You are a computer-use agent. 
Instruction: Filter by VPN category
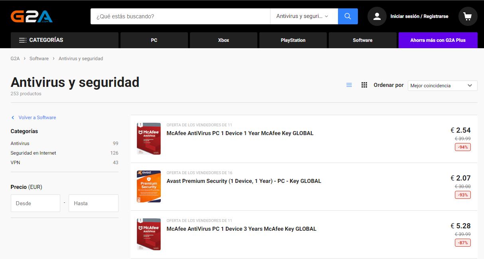click(x=15, y=163)
